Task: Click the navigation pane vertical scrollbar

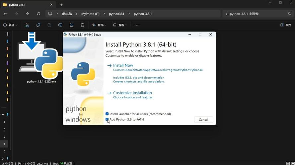Action: point(10,122)
